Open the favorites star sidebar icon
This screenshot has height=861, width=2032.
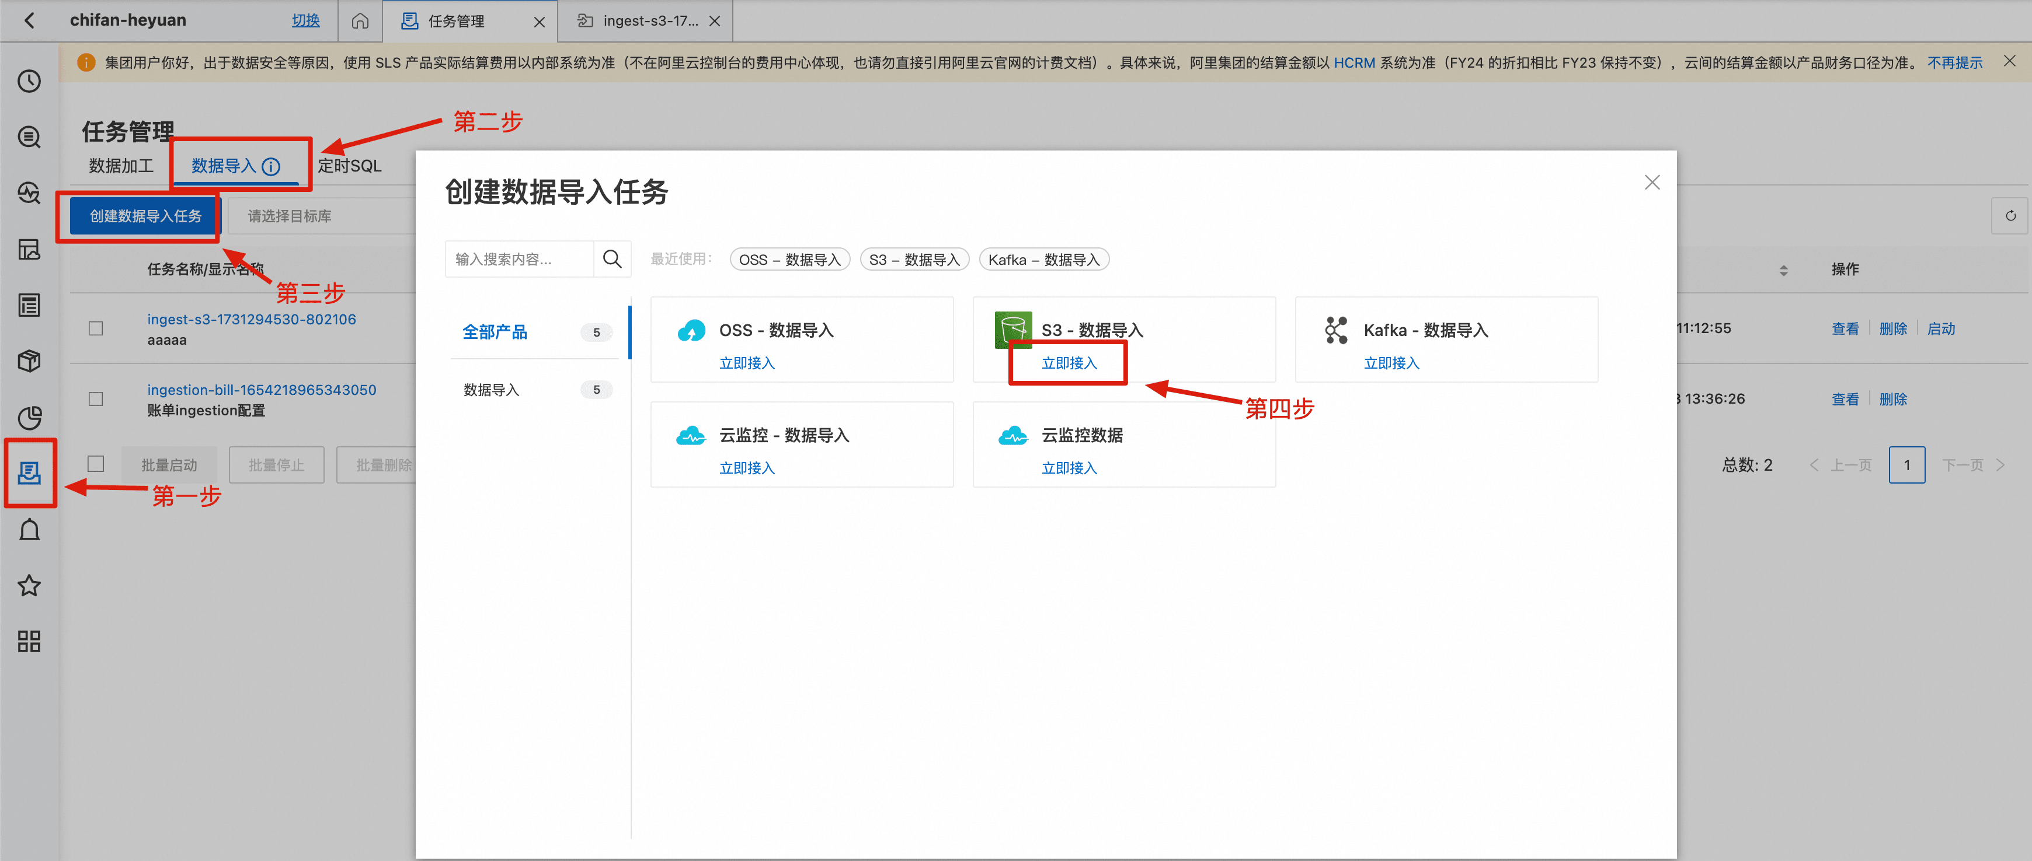tap(29, 585)
